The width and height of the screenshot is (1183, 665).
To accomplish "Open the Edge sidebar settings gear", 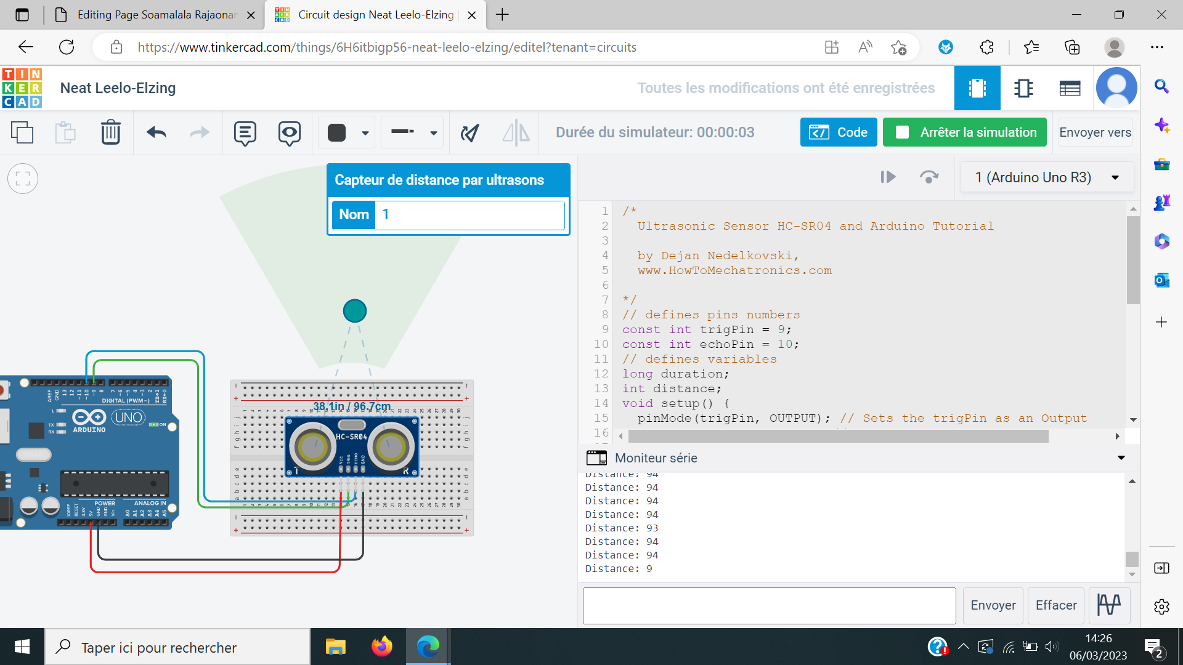I will tap(1161, 607).
